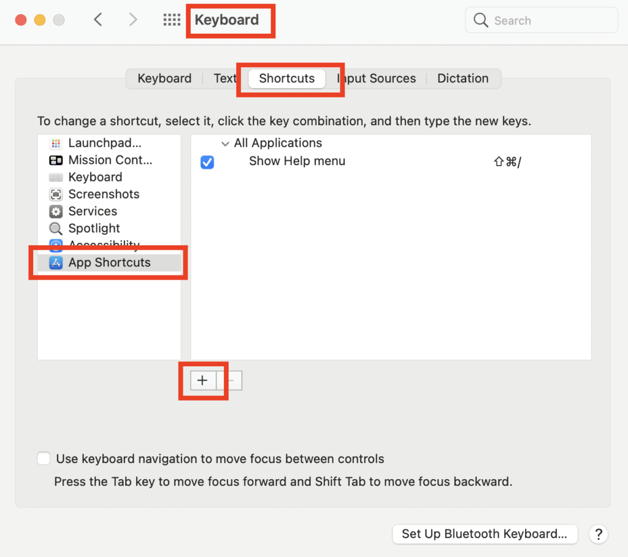Click the Keyboard category icon in sidebar
The width and height of the screenshot is (628, 557).
point(56,177)
